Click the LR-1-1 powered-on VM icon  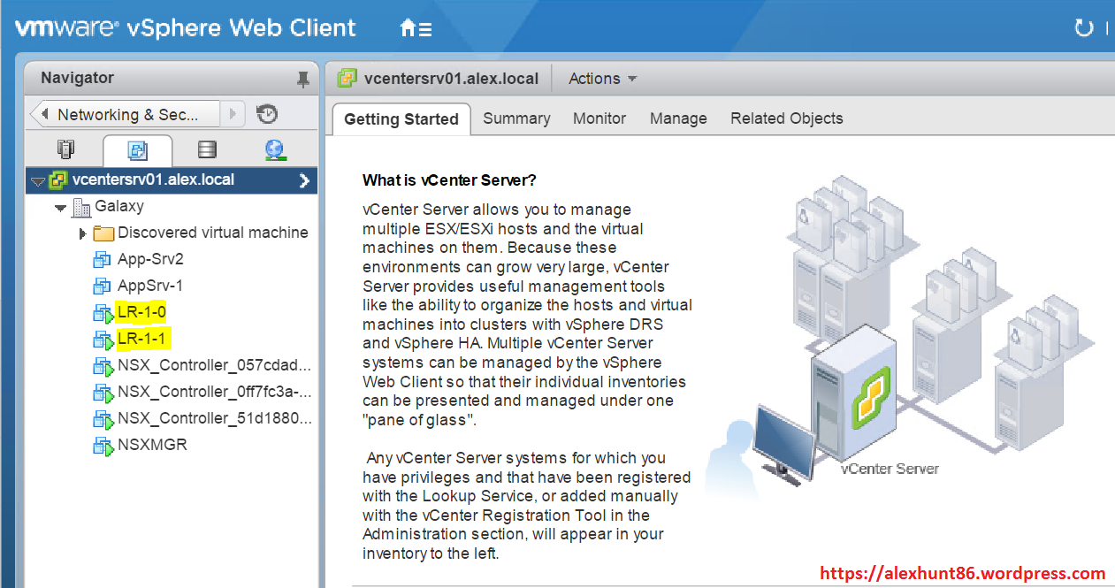pyautogui.click(x=103, y=340)
